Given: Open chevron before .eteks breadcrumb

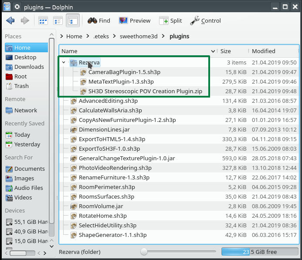Looking at the screenshot, I should point(88,36).
